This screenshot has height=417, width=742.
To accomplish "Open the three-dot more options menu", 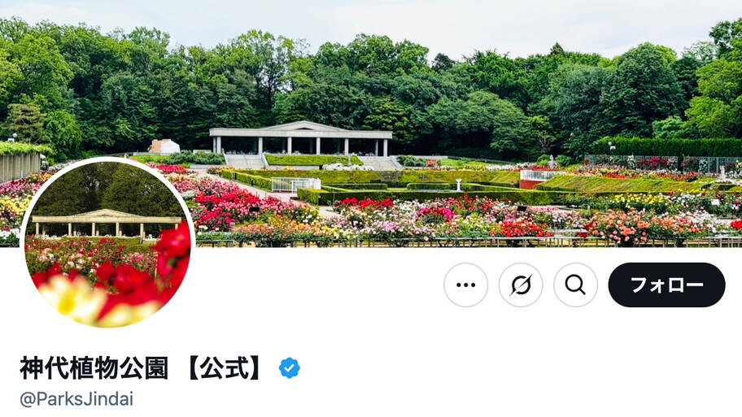I will coord(465,285).
